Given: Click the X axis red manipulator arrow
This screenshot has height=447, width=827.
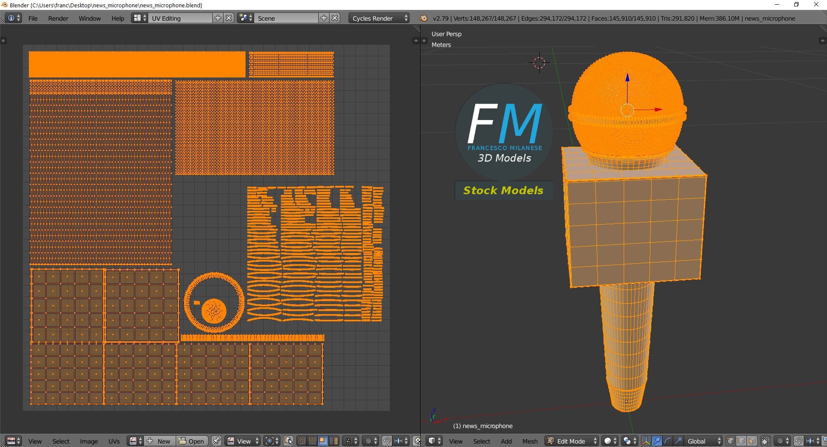Looking at the screenshot, I should point(658,110).
